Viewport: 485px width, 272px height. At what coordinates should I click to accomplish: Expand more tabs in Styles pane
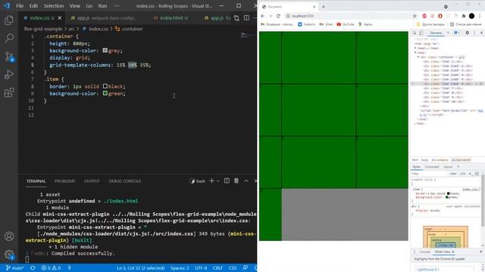tap(458, 167)
